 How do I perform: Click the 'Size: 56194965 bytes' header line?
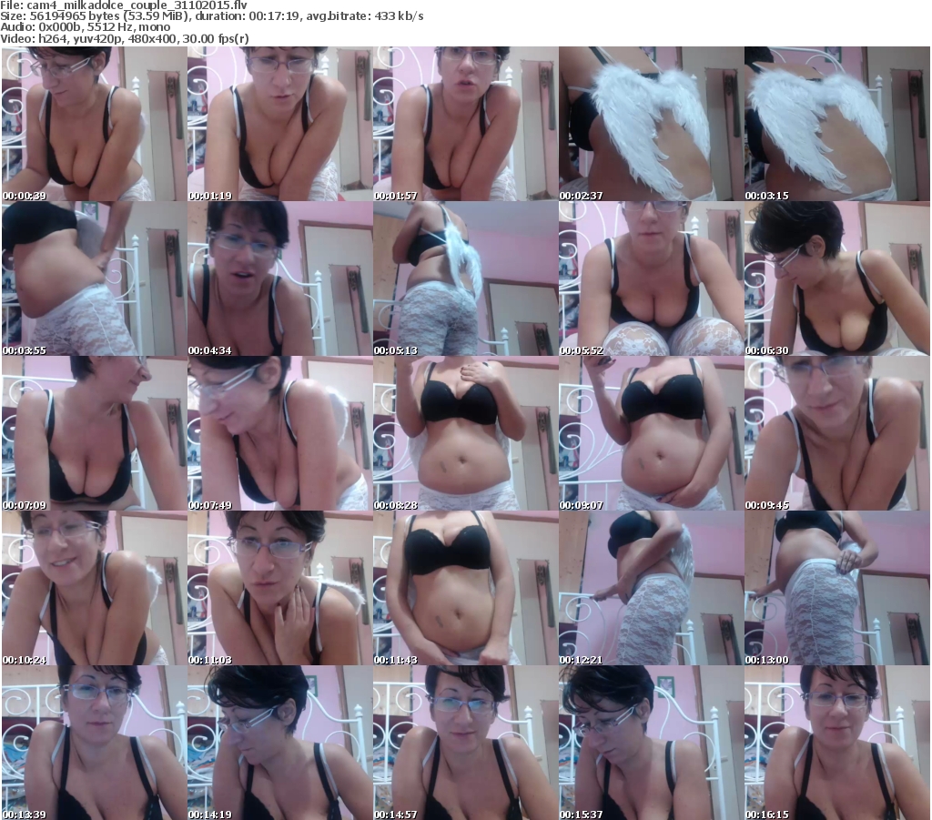coord(211,16)
